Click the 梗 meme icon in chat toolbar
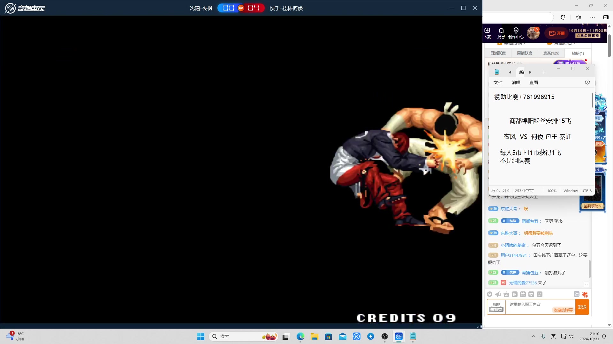613x344 pixels. [x=531, y=294]
